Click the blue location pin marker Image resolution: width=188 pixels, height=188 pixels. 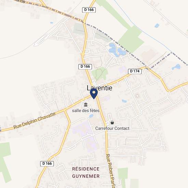(x=94, y=94)
